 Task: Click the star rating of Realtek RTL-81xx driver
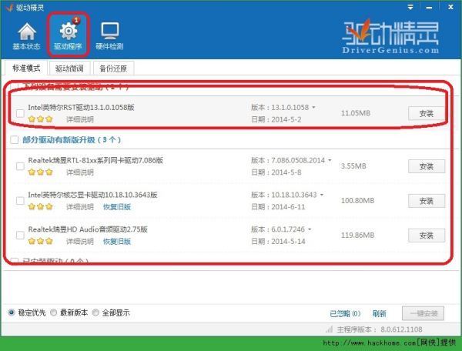pyautogui.click(x=41, y=172)
